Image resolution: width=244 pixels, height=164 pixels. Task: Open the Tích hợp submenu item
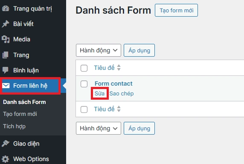click(x=15, y=126)
